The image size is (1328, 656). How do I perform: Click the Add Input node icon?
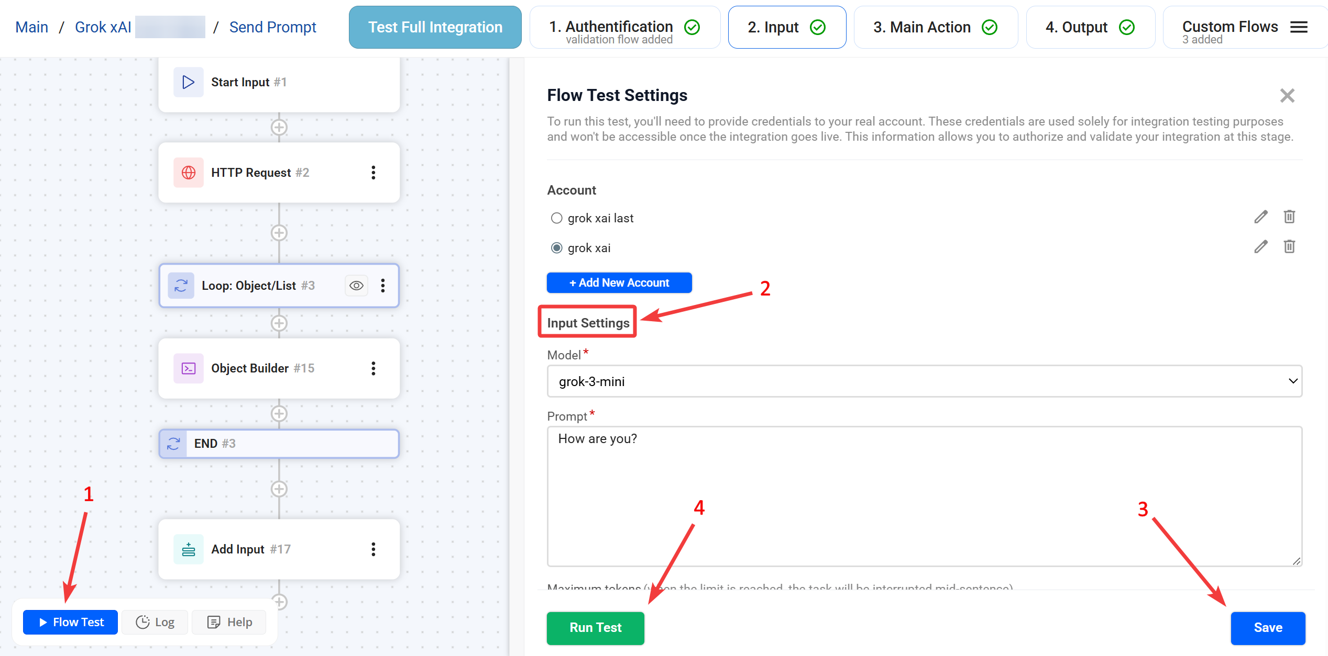coord(188,549)
